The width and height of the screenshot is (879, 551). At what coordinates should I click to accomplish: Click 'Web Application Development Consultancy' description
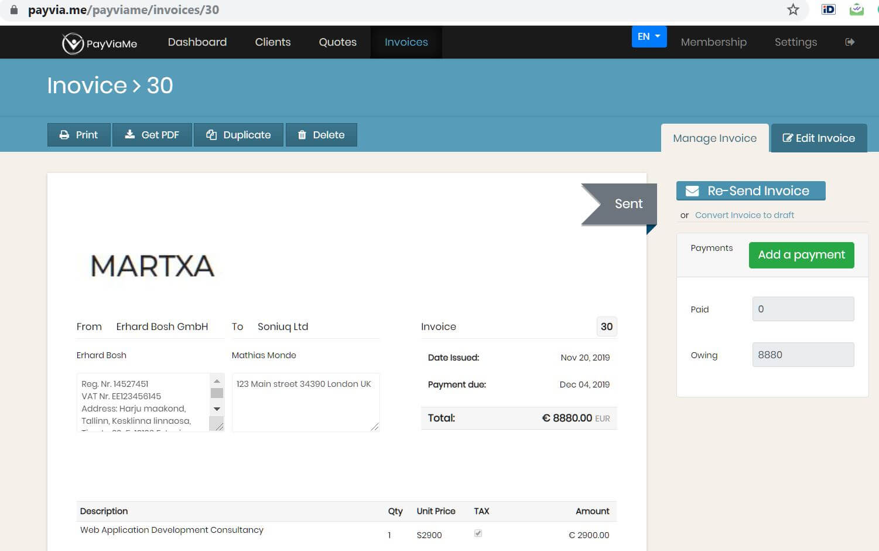coord(172,530)
